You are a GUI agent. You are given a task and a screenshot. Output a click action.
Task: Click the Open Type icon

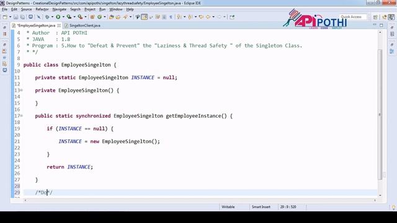pos(111,17)
